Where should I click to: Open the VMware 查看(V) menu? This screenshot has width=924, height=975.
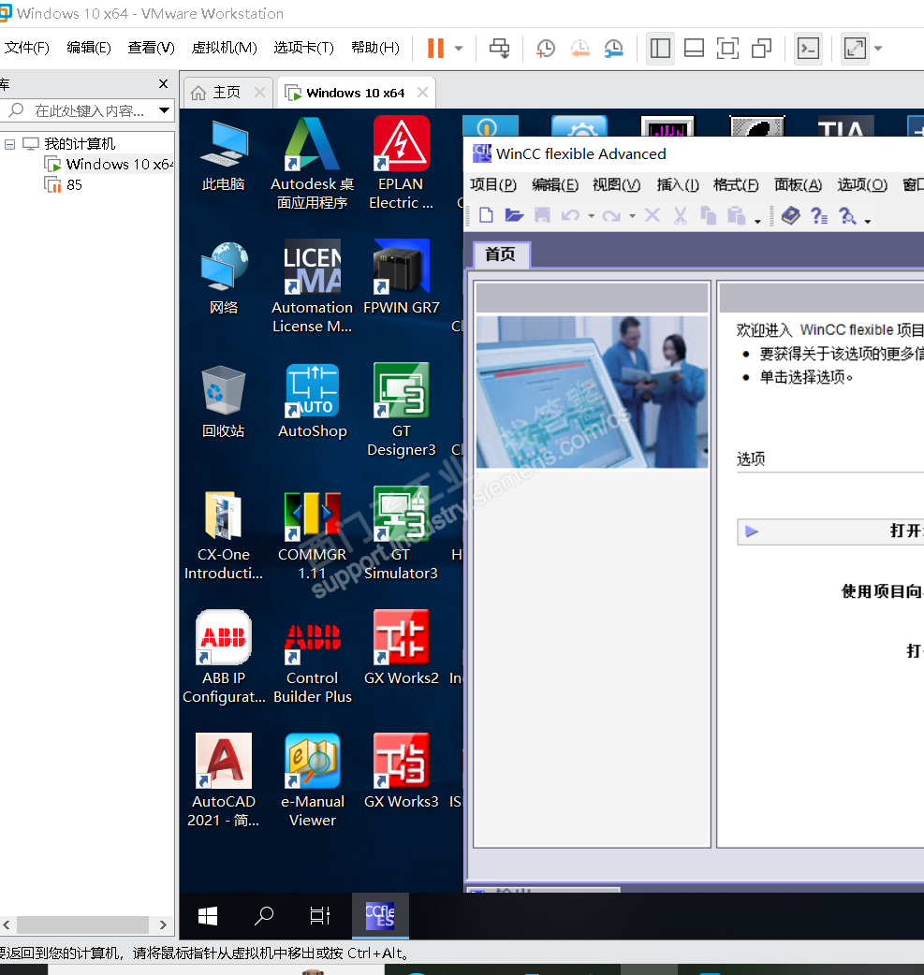[151, 48]
